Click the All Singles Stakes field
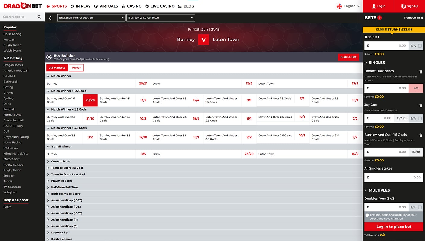Viewport: 425px width, 241px height. (394, 177)
